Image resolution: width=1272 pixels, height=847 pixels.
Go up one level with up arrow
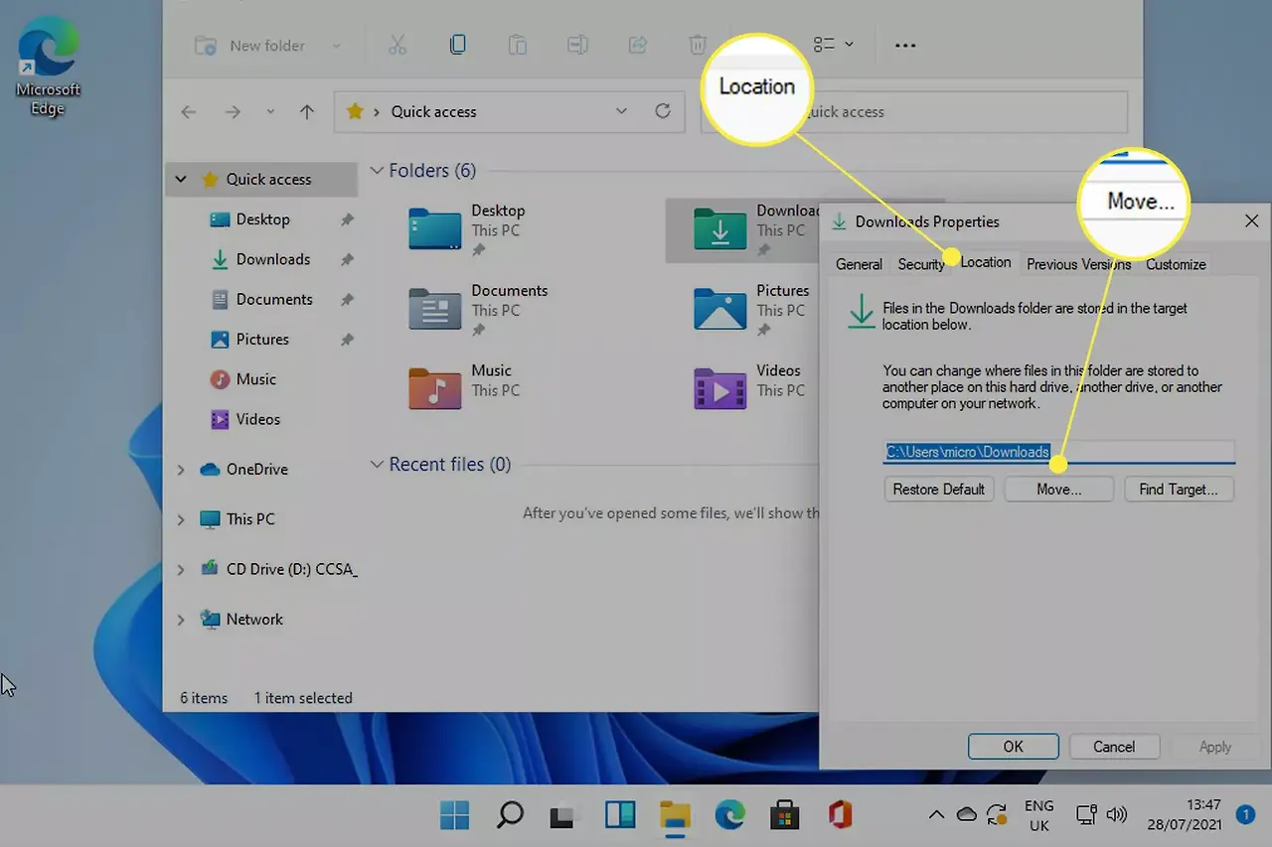(307, 112)
